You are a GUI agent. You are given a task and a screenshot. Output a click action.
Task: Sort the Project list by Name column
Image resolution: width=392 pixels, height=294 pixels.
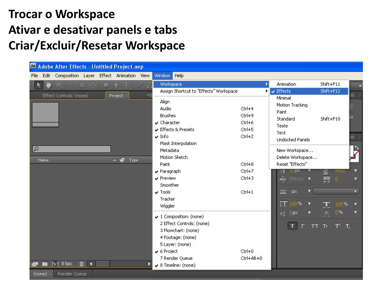click(43, 160)
